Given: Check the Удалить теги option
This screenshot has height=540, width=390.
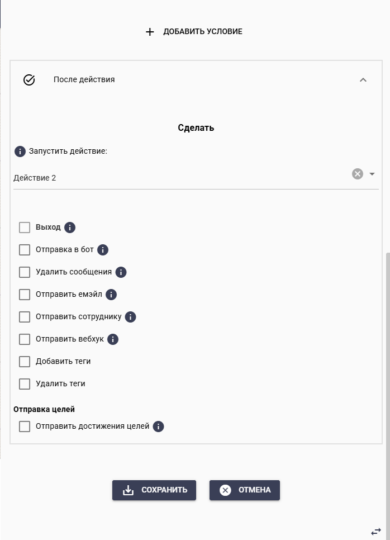Looking at the screenshot, I should coord(25,384).
